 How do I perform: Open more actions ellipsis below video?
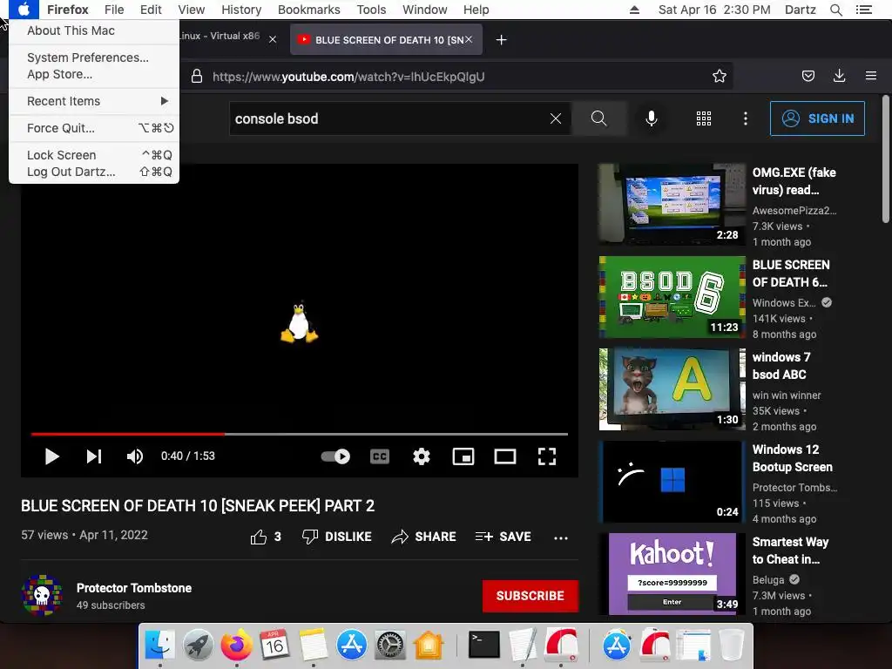(561, 537)
